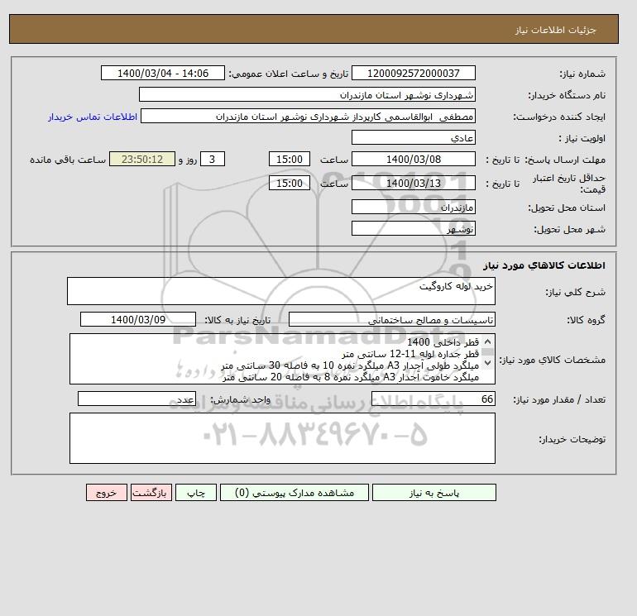637x616 pixels.
Task: Click the label مشخصات کالای مورد نیاز
Action: (x=553, y=360)
